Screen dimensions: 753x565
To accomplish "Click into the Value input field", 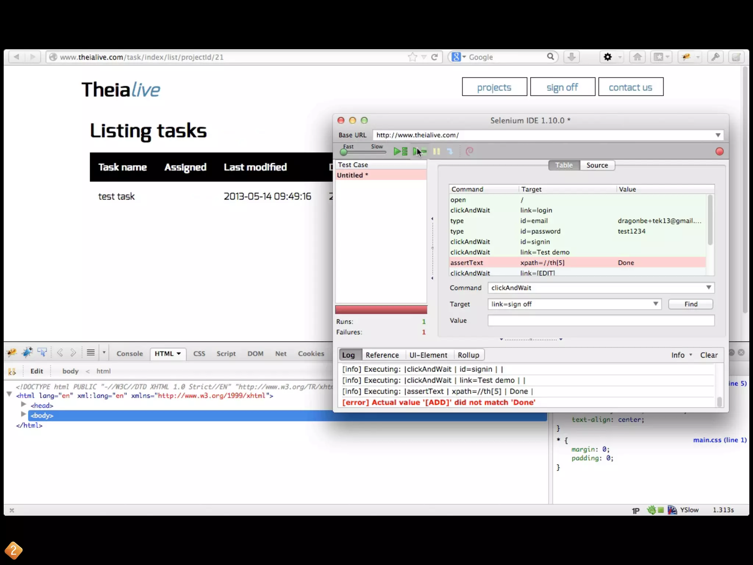I will pyautogui.click(x=600, y=320).
